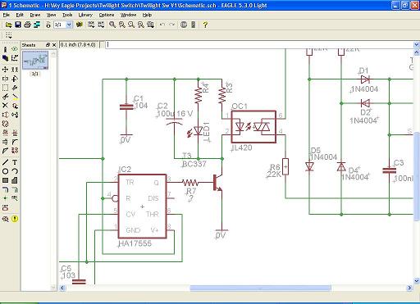420x304 pixels.
Task: Open the sheet 1/1 dropdown
Action: point(69,25)
